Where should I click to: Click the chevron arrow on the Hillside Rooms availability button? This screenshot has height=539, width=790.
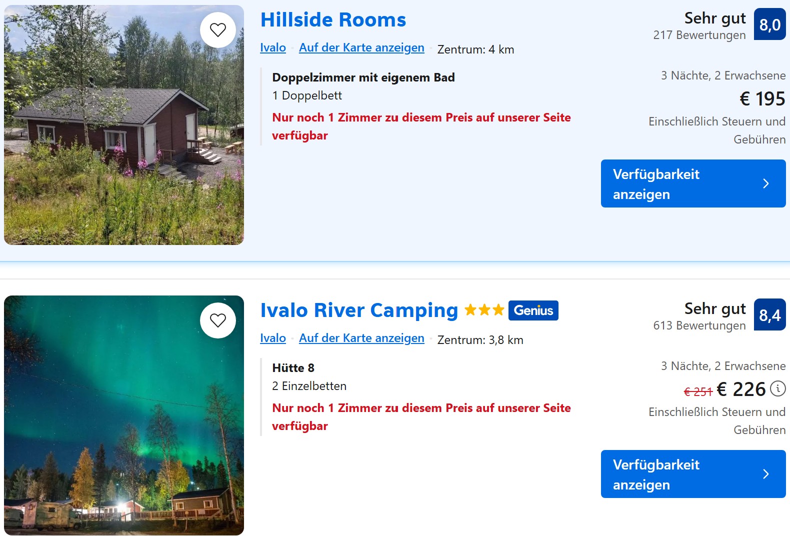pos(766,183)
